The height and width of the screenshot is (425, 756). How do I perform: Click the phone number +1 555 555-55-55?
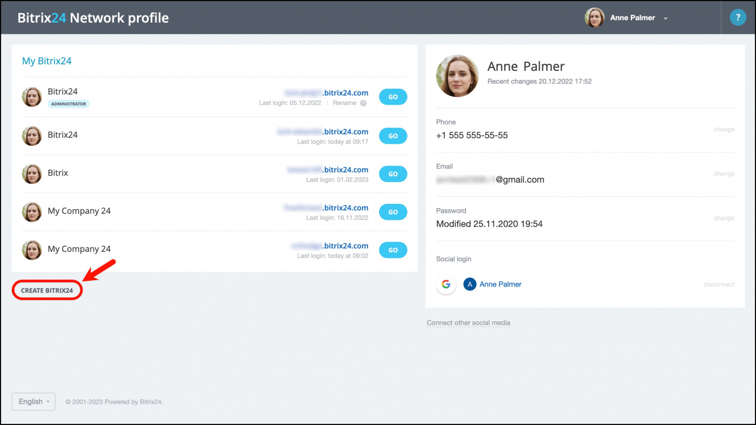(x=472, y=135)
